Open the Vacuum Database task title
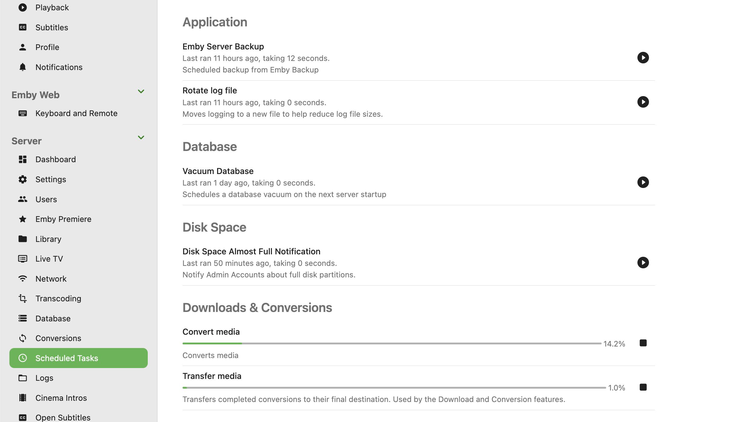737x422 pixels. click(218, 171)
